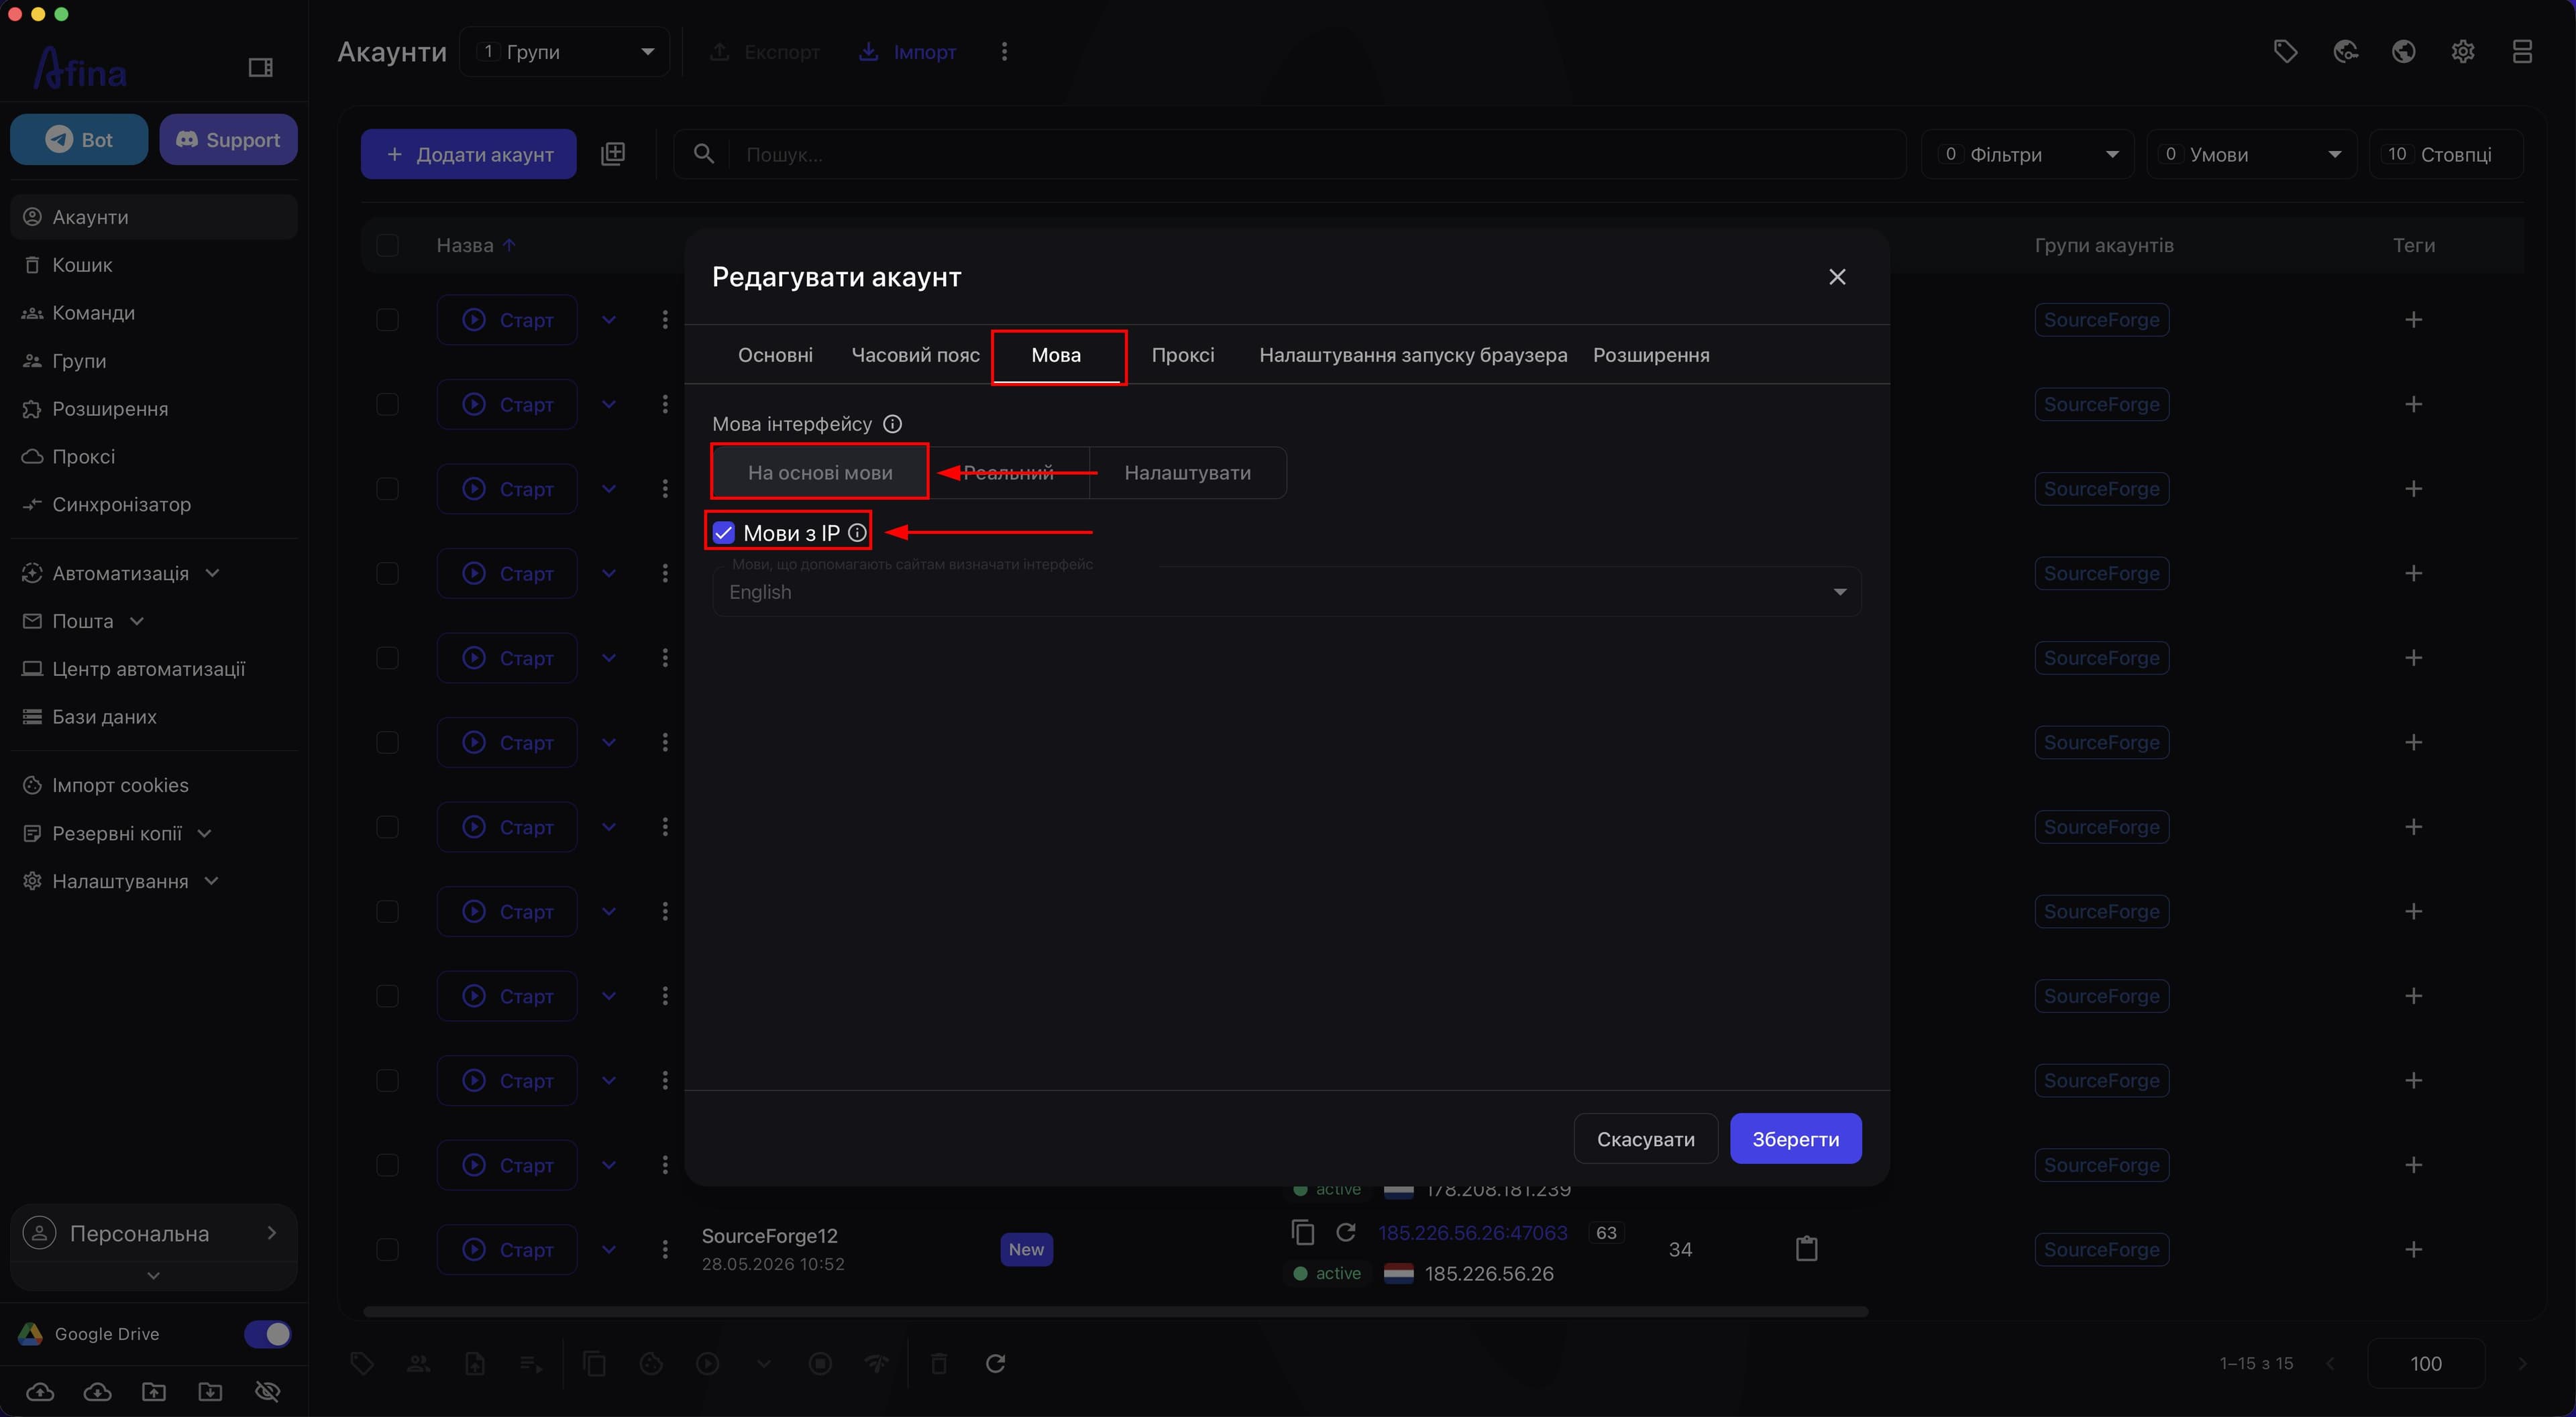Click the sidebar collapse panel icon

pyautogui.click(x=260, y=67)
